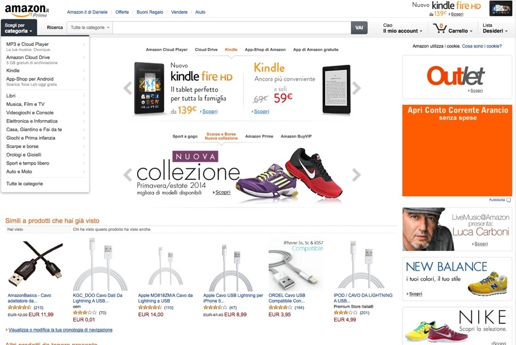Open the shopping cart icon

(440, 28)
